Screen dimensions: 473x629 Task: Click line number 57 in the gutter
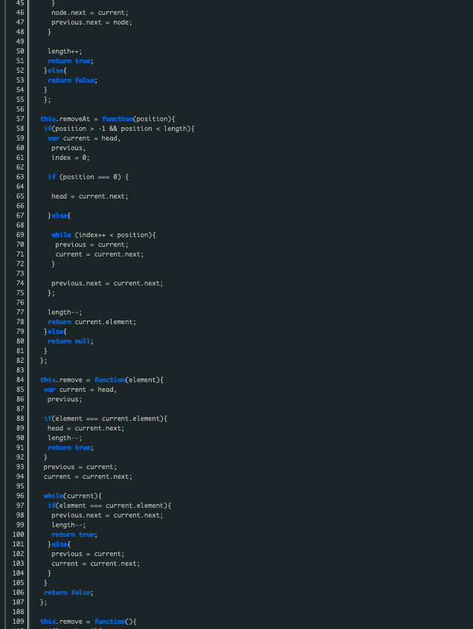(20, 119)
